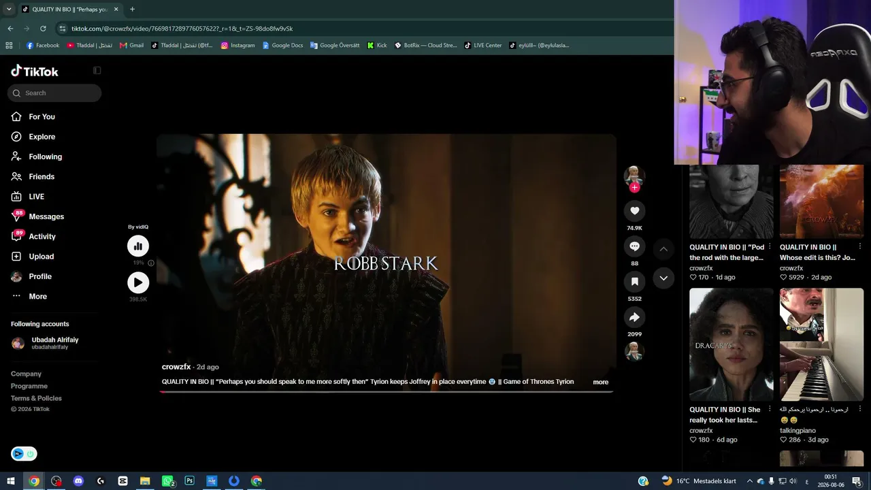Open the spinning sound disc avatar
Screen dimensions: 871x490
(634, 351)
